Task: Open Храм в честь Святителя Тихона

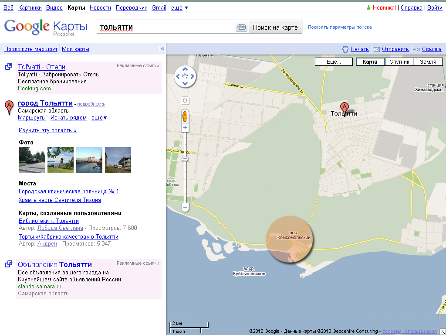Action: (60, 200)
